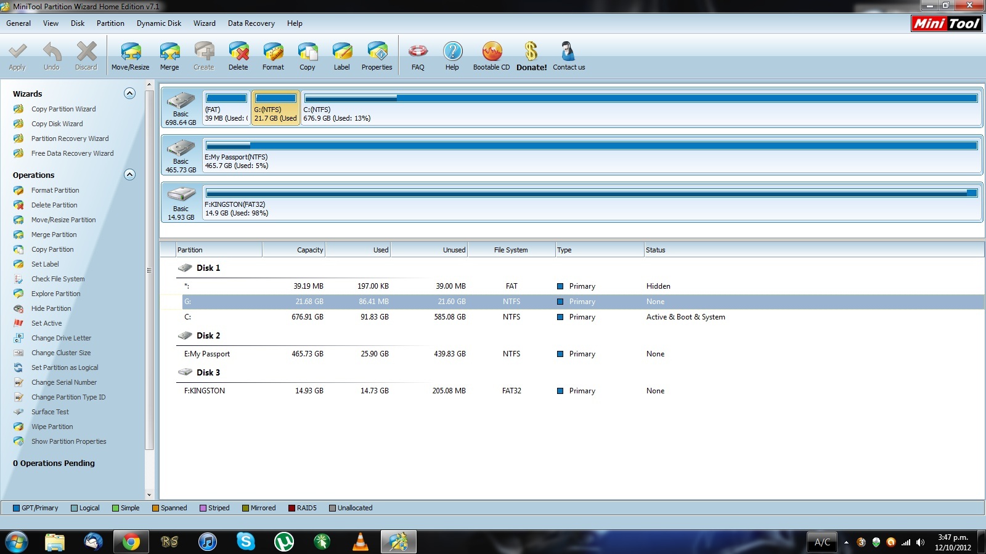The width and height of the screenshot is (986, 554).
Task: Click Explore Partition operation
Action: coord(55,294)
